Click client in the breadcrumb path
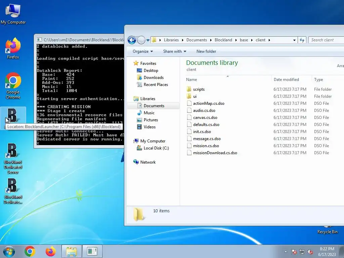The width and height of the screenshot is (344, 258). point(260,40)
